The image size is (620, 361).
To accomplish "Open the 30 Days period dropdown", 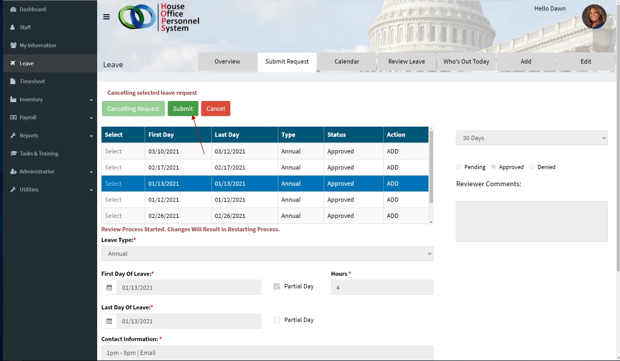I will coord(532,138).
